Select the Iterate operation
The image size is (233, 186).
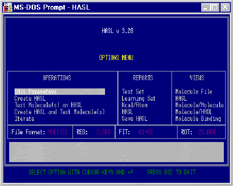(x=24, y=119)
